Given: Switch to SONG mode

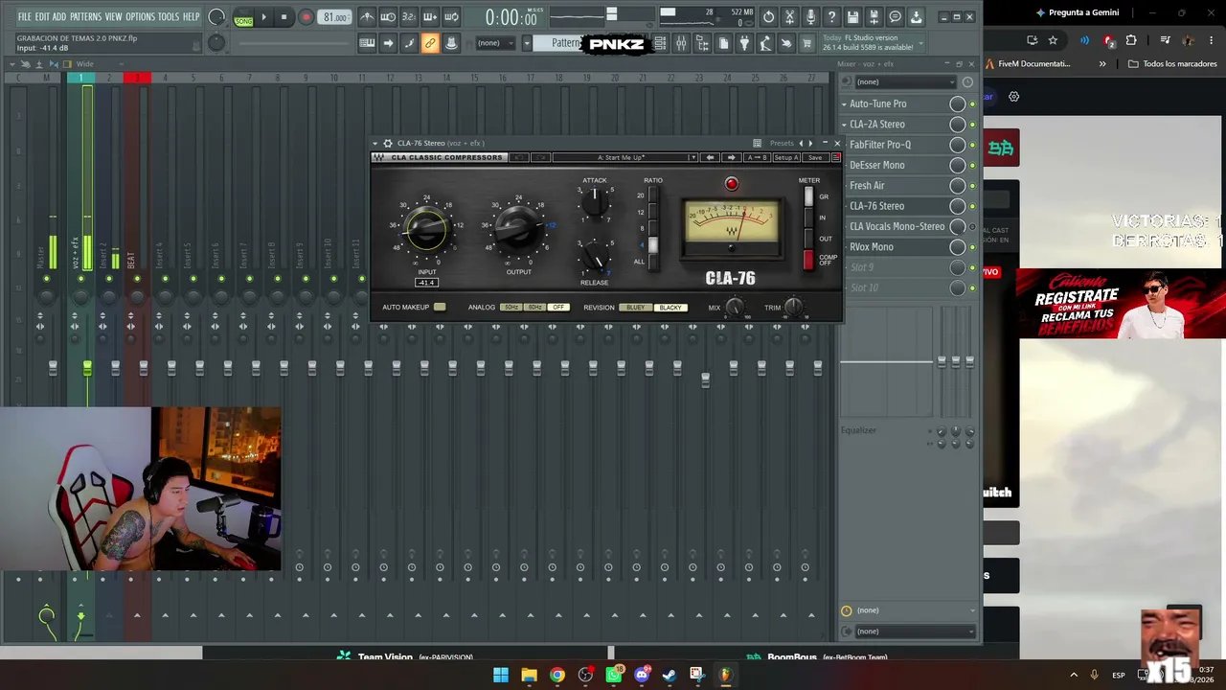Looking at the screenshot, I should (x=243, y=20).
